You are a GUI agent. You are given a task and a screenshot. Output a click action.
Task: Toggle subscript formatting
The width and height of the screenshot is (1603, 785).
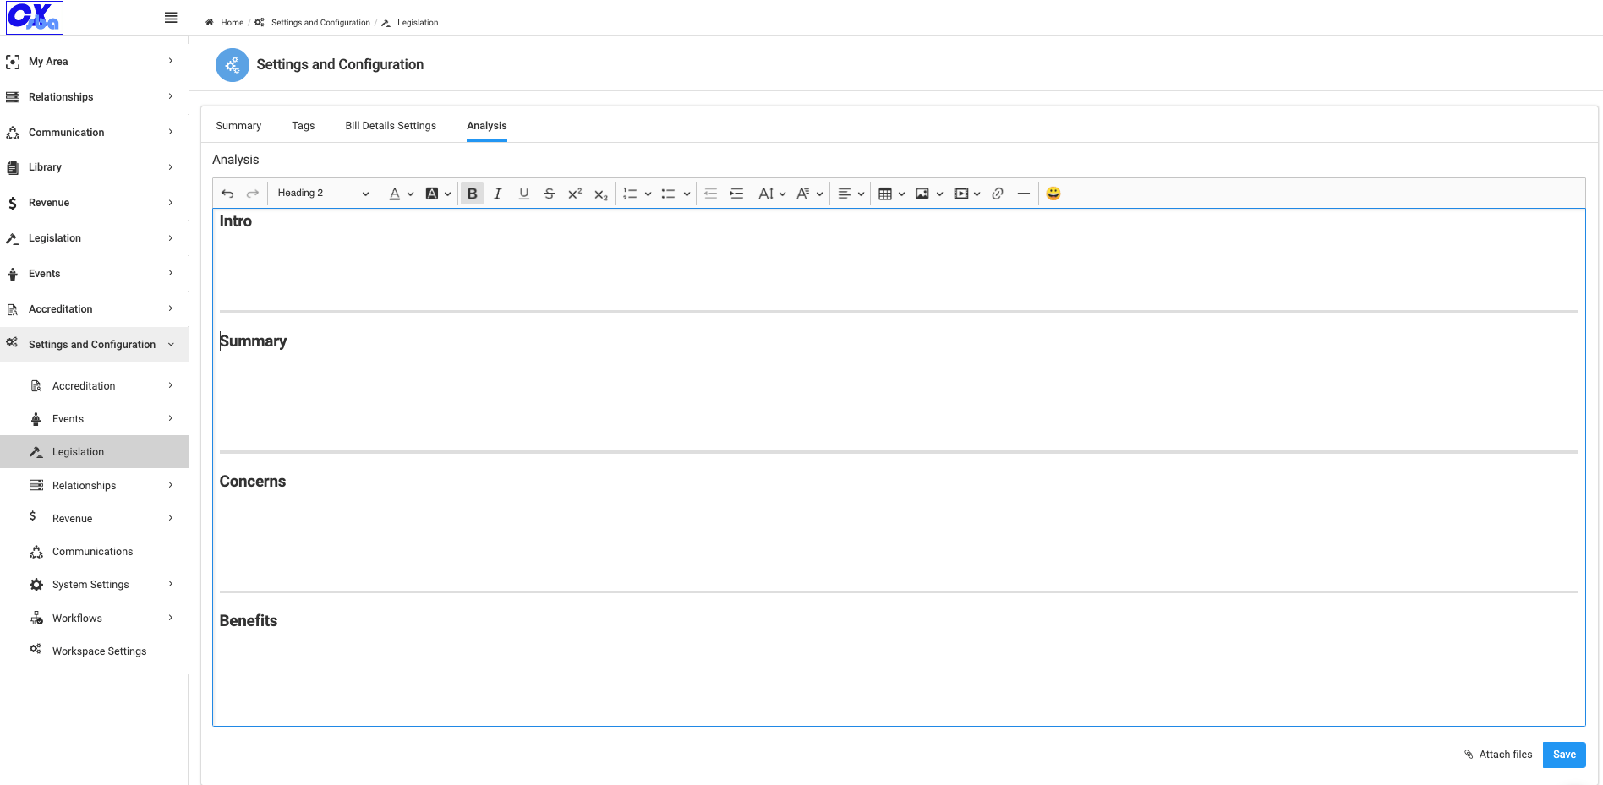(601, 194)
